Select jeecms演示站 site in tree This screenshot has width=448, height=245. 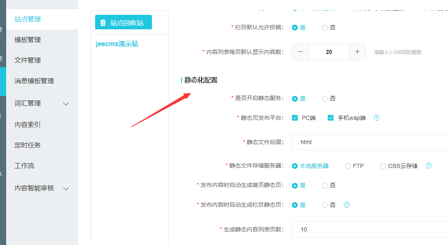117,44
